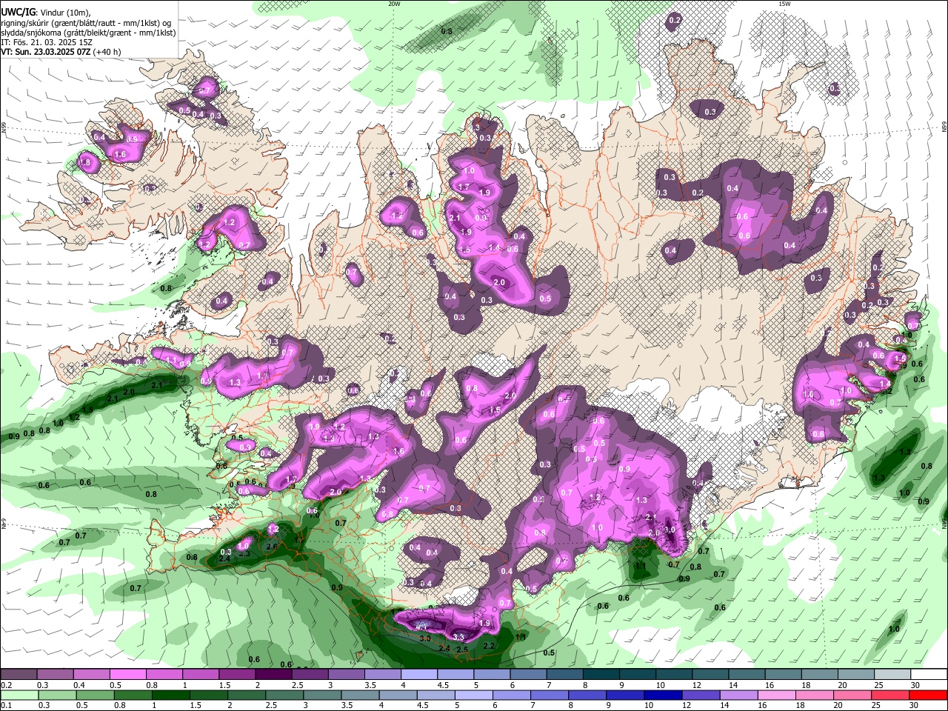The height and width of the screenshot is (711, 948).
Task: Pick the deep blue lower swatch labeled 10
Action: tap(663, 695)
